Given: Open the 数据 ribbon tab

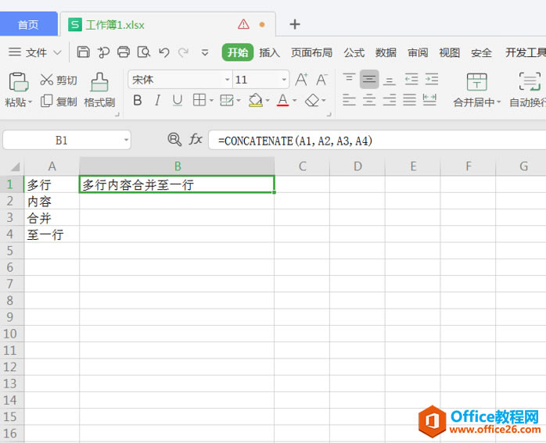Looking at the screenshot, I should (386, 52).
